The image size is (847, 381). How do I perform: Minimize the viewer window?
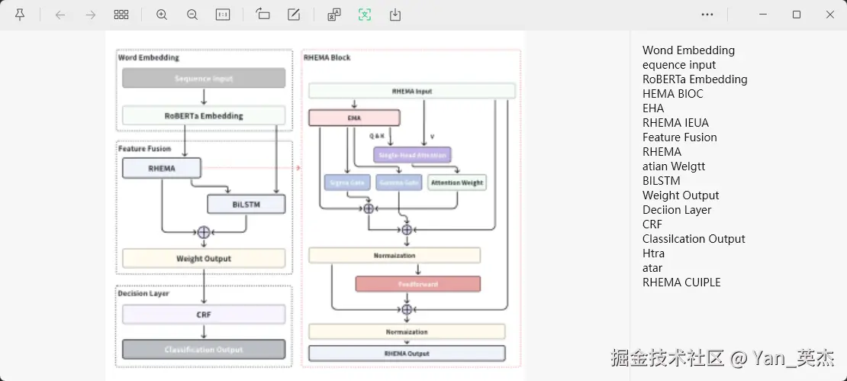pos(763,15)
